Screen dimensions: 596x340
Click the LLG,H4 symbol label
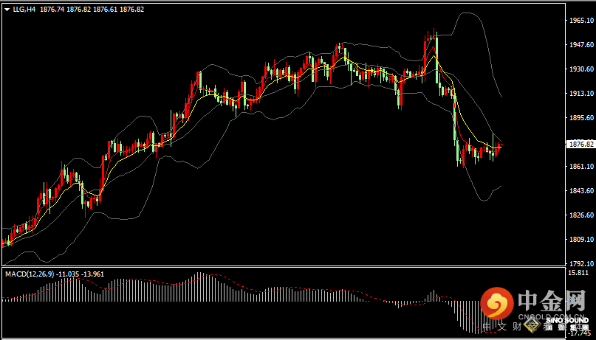pyautogui.click(x=24, y=10)
